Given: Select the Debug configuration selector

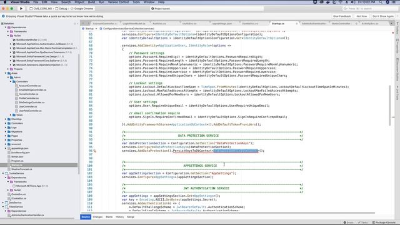Looking at the screenshot, I should 61,8.
